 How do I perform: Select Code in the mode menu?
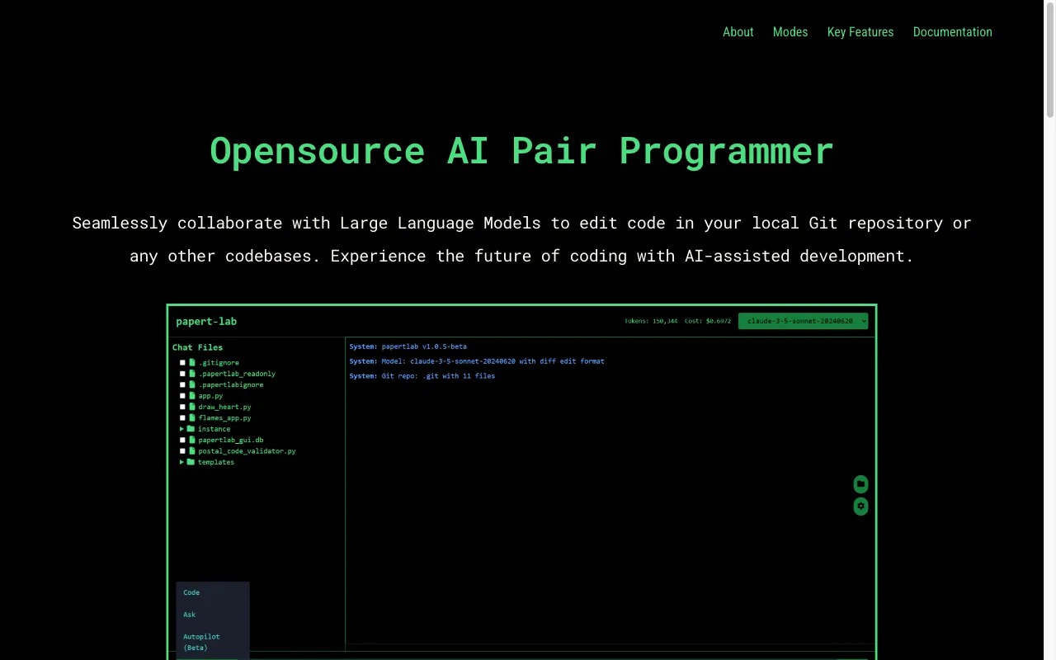click(191, 592)
